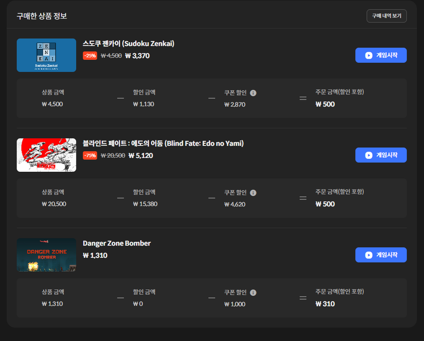Viewport: 424px width, 341px height.
Task: Click the struck-through price ₩ 4,500
Action: click(111, 56)
